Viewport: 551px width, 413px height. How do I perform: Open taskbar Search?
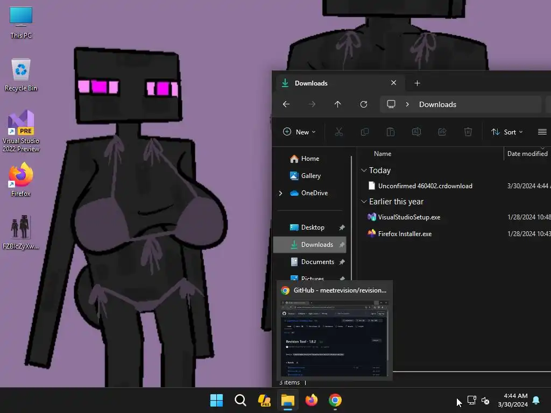[x=241, y=400]
